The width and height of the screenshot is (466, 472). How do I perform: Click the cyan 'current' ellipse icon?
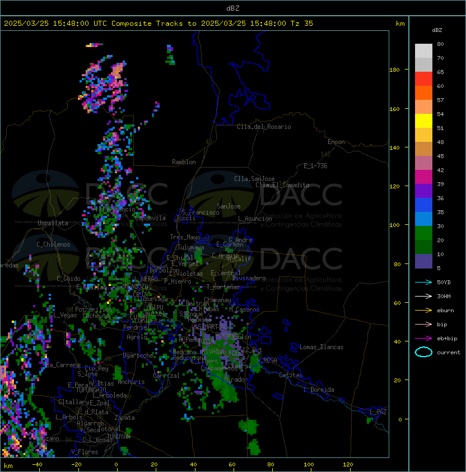(423, 352)
